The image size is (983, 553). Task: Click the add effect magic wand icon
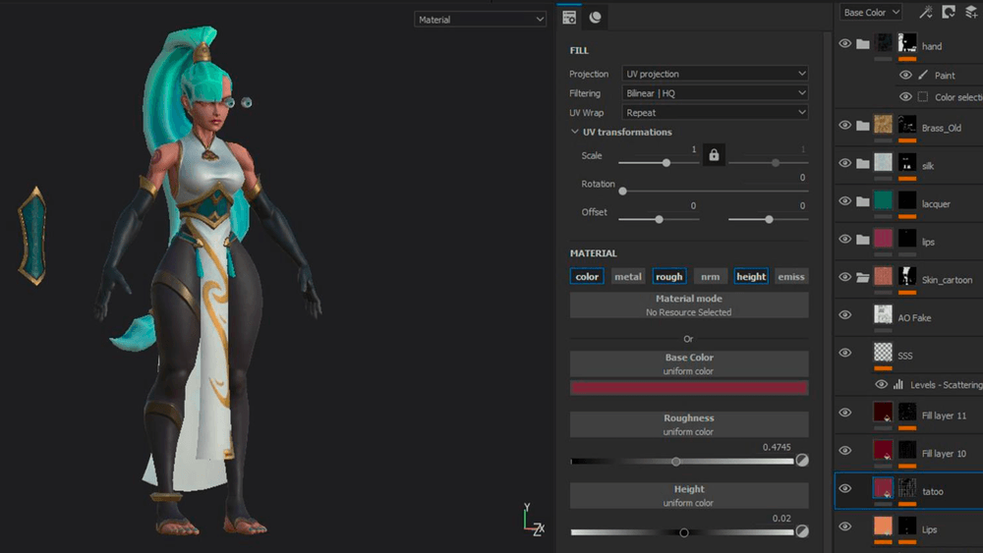pos(925,13)
